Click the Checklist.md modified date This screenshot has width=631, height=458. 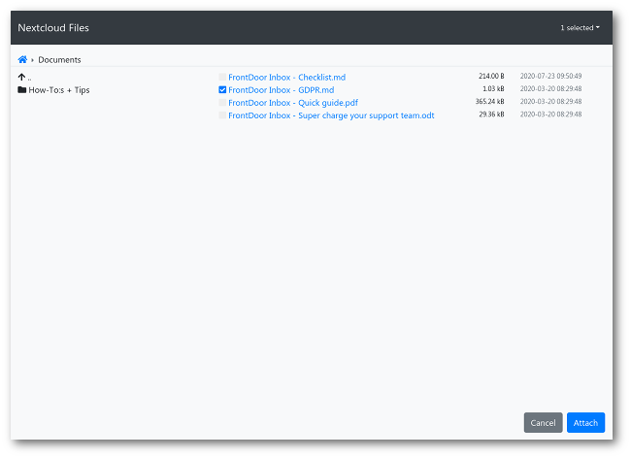click(x=550, y=76)
